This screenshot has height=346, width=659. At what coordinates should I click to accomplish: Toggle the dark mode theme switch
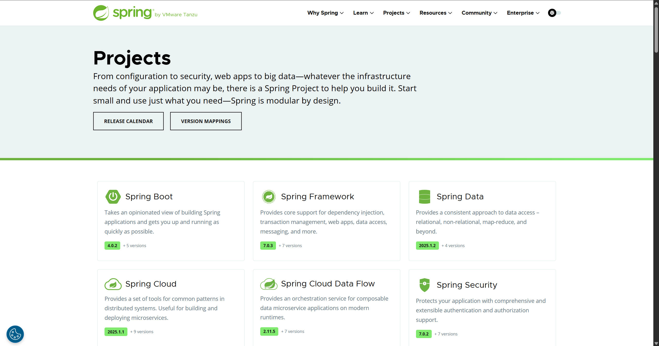coord(554,13)
